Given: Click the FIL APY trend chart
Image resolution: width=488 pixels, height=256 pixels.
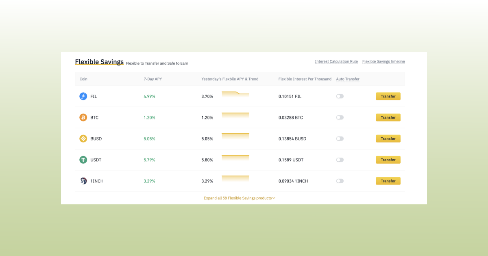Looking at the screenshot, I should (x=235, y=94).
